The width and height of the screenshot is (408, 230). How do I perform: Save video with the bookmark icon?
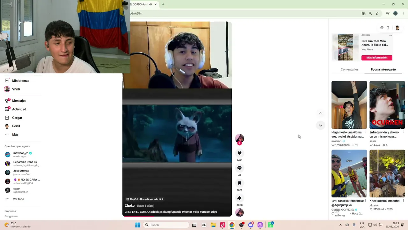click(x=239, y=183)
